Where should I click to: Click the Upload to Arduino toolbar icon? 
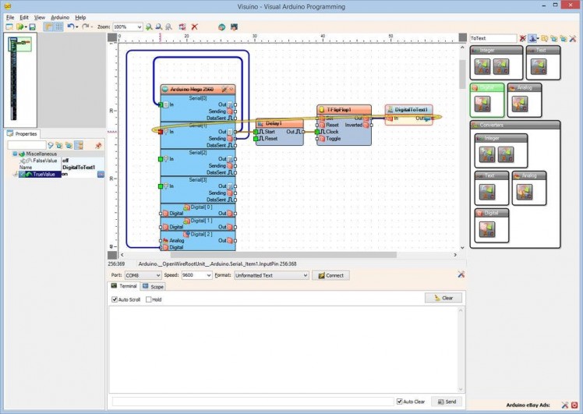click(x=233, y=27)
